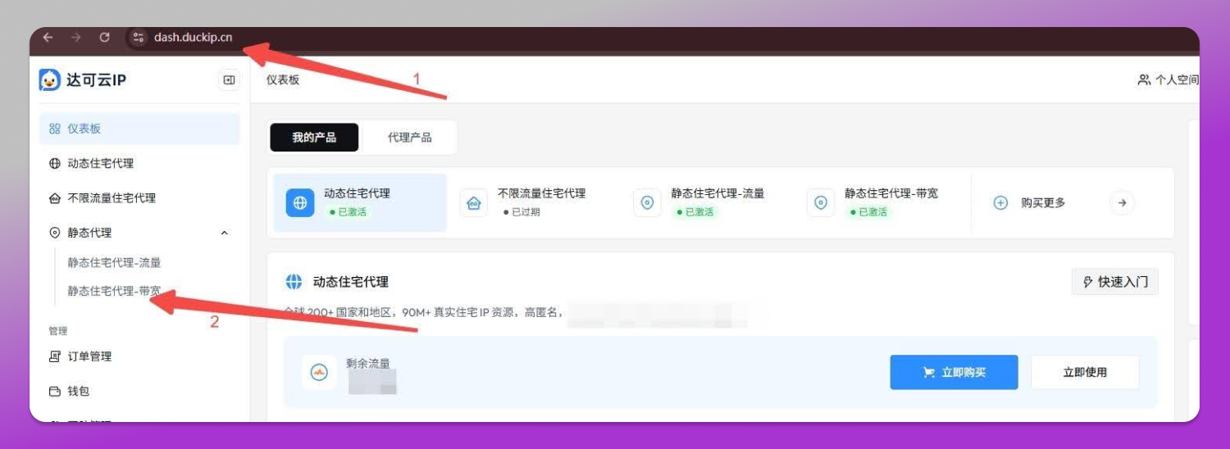Viewport: 1230px width, 449px height.
Task: Select the 我的产品 tab
Action: point(314,138)
